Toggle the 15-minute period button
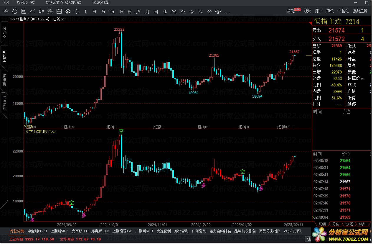The width and height of the screenshot is (373, 244). coord(112,12)
